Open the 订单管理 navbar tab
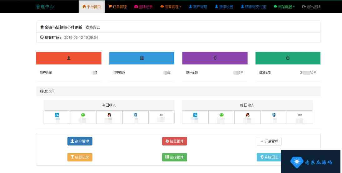The height and width of the screenshot is (173, 342). 117,7
